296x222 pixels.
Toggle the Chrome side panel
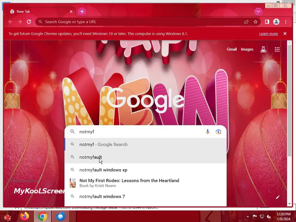pos(267,22)
